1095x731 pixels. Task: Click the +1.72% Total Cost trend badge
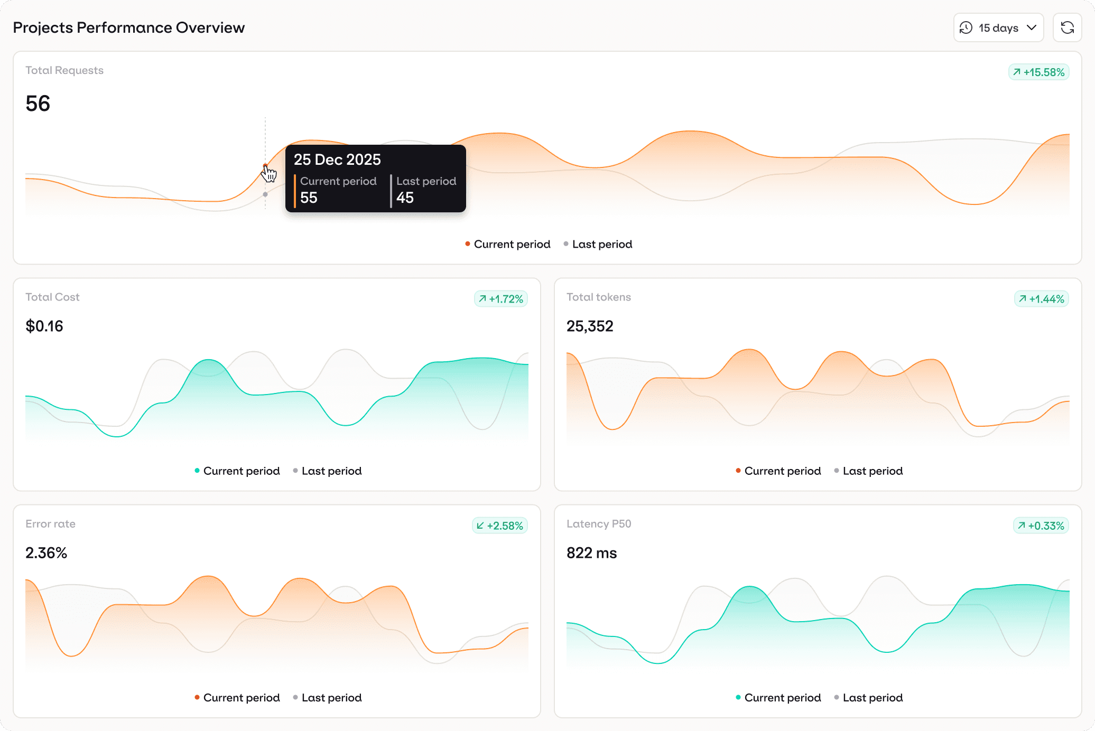pos(500,299)
